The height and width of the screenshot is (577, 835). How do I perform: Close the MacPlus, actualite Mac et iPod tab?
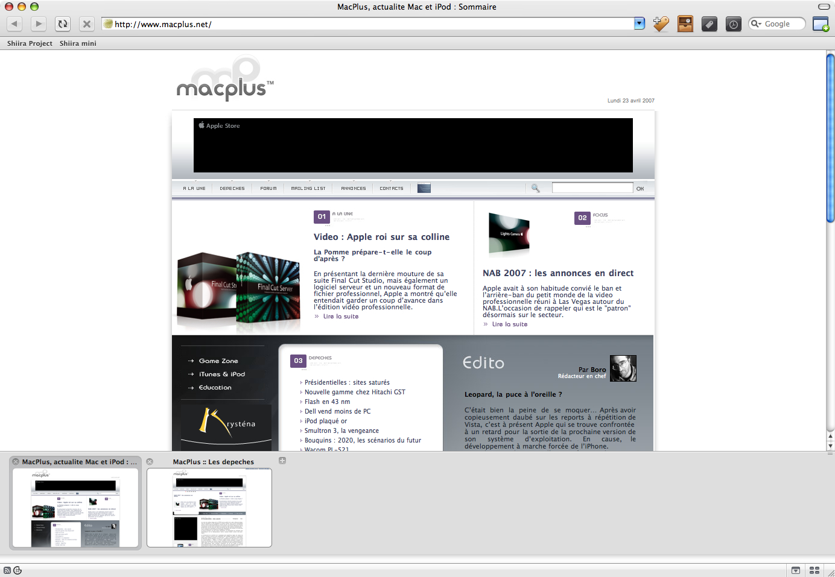(x=16, y=461)
